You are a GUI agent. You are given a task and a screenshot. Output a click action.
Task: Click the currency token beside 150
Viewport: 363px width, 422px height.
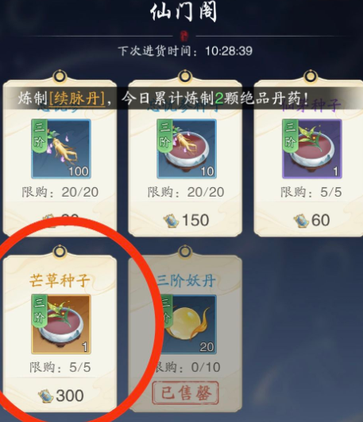pyautogui.click(x=172, y=221)
